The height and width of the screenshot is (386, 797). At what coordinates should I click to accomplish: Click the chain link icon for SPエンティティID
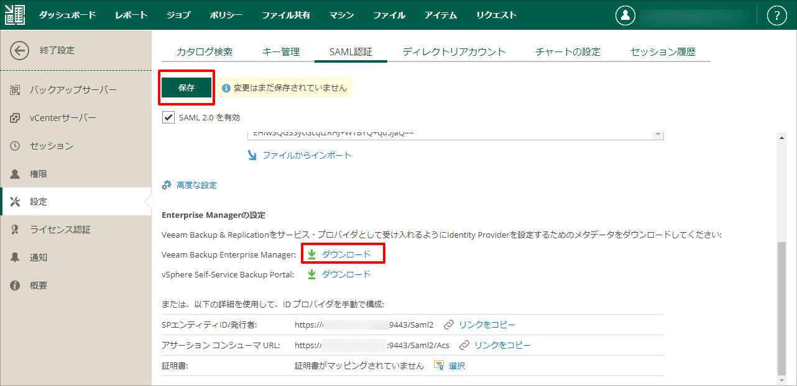pyautogui.click(x=449, y=325)
